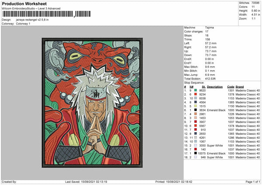Screen dimensions: 262x185
Task: Click the Machine value 'Tajima'
Action: (209, 27)
